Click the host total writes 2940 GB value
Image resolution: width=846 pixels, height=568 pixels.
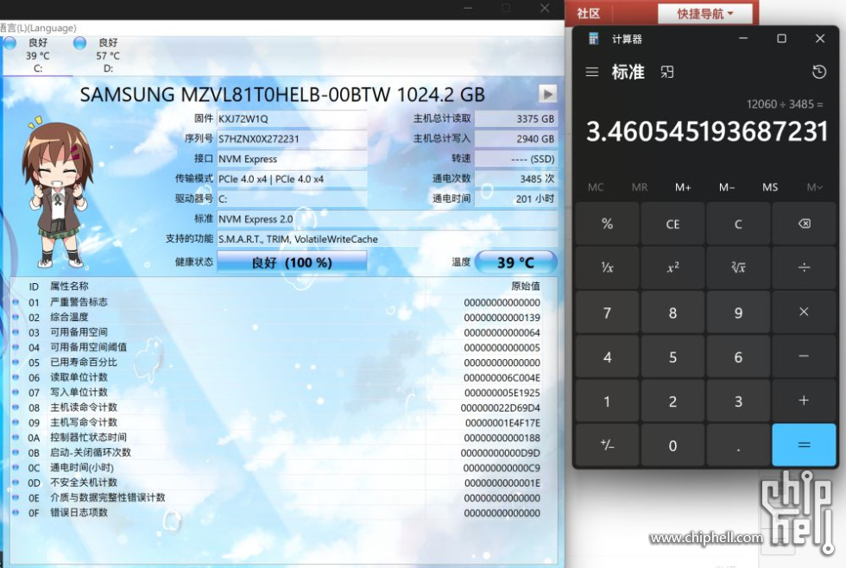515,139
